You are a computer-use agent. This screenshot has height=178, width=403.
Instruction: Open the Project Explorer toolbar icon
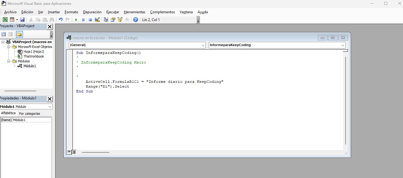point(106,20)
